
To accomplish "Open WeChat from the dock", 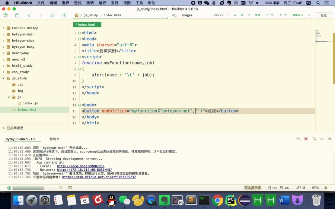I will tap(124, 200).
